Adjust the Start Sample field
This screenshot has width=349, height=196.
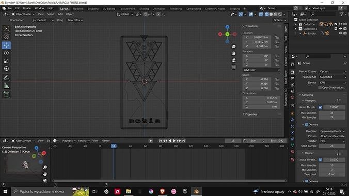[x=332, y=146]
